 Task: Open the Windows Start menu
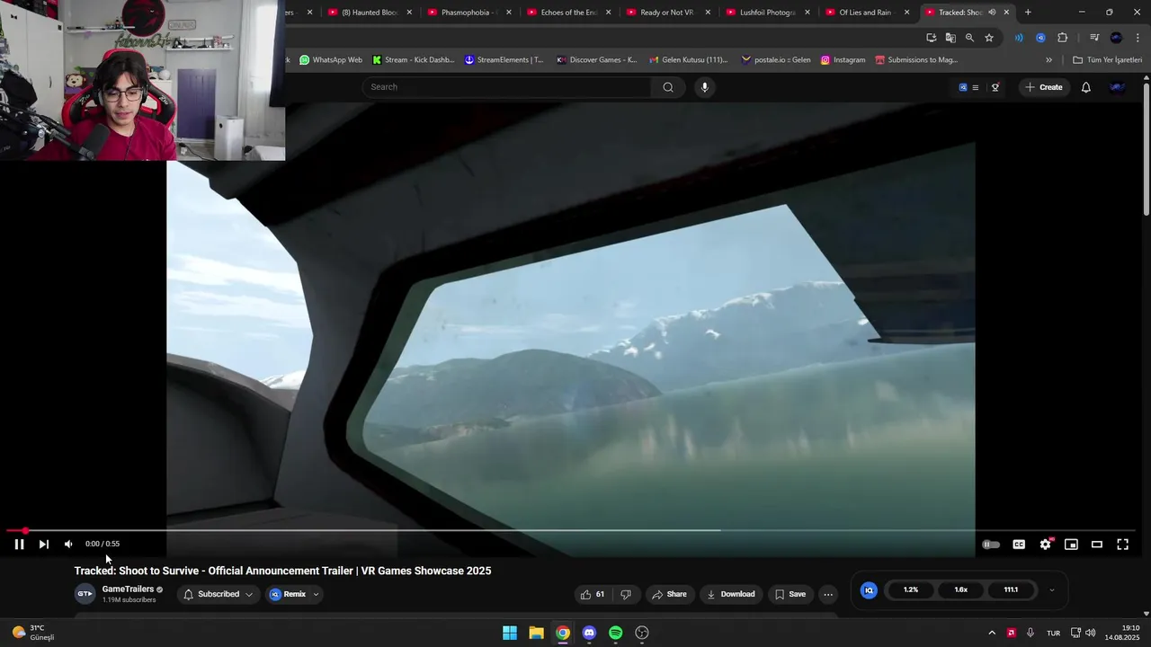pos(510,633)
